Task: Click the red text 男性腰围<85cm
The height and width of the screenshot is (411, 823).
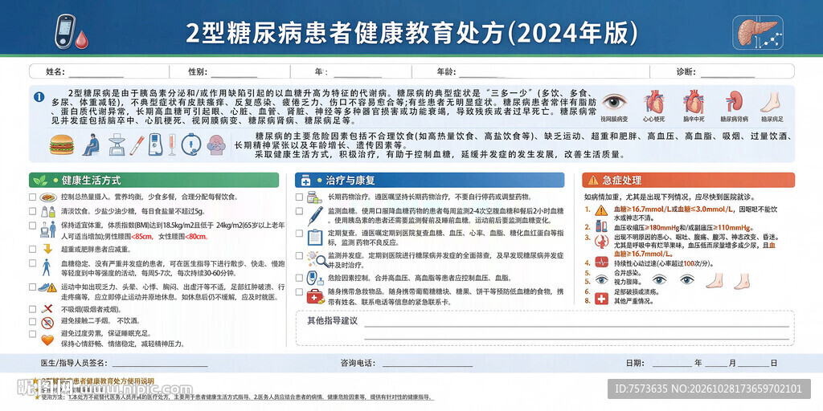Action: (x=131, y=237)
